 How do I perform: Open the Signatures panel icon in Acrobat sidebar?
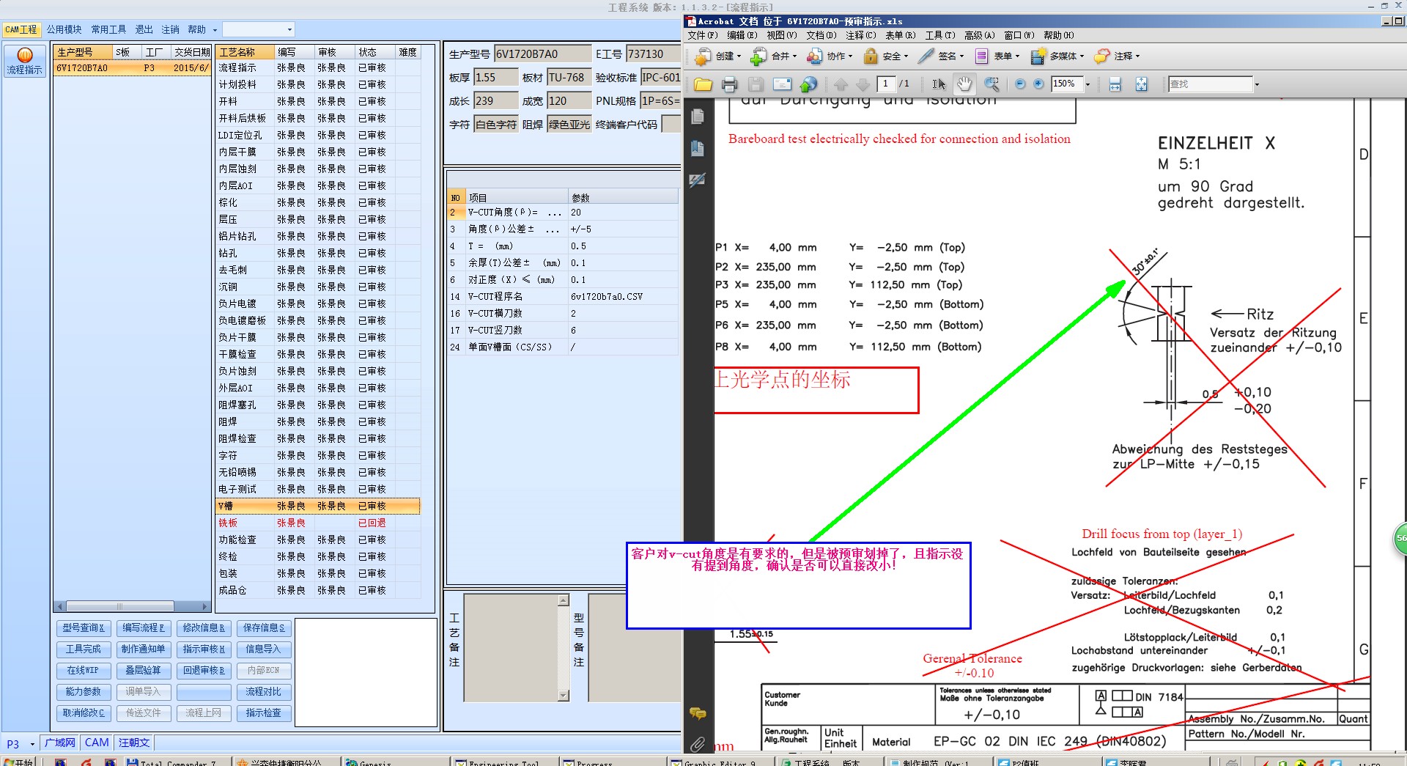[697, 180]
